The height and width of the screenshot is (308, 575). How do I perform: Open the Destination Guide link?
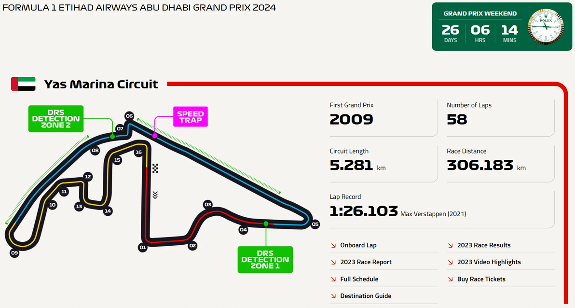(366, 296)
